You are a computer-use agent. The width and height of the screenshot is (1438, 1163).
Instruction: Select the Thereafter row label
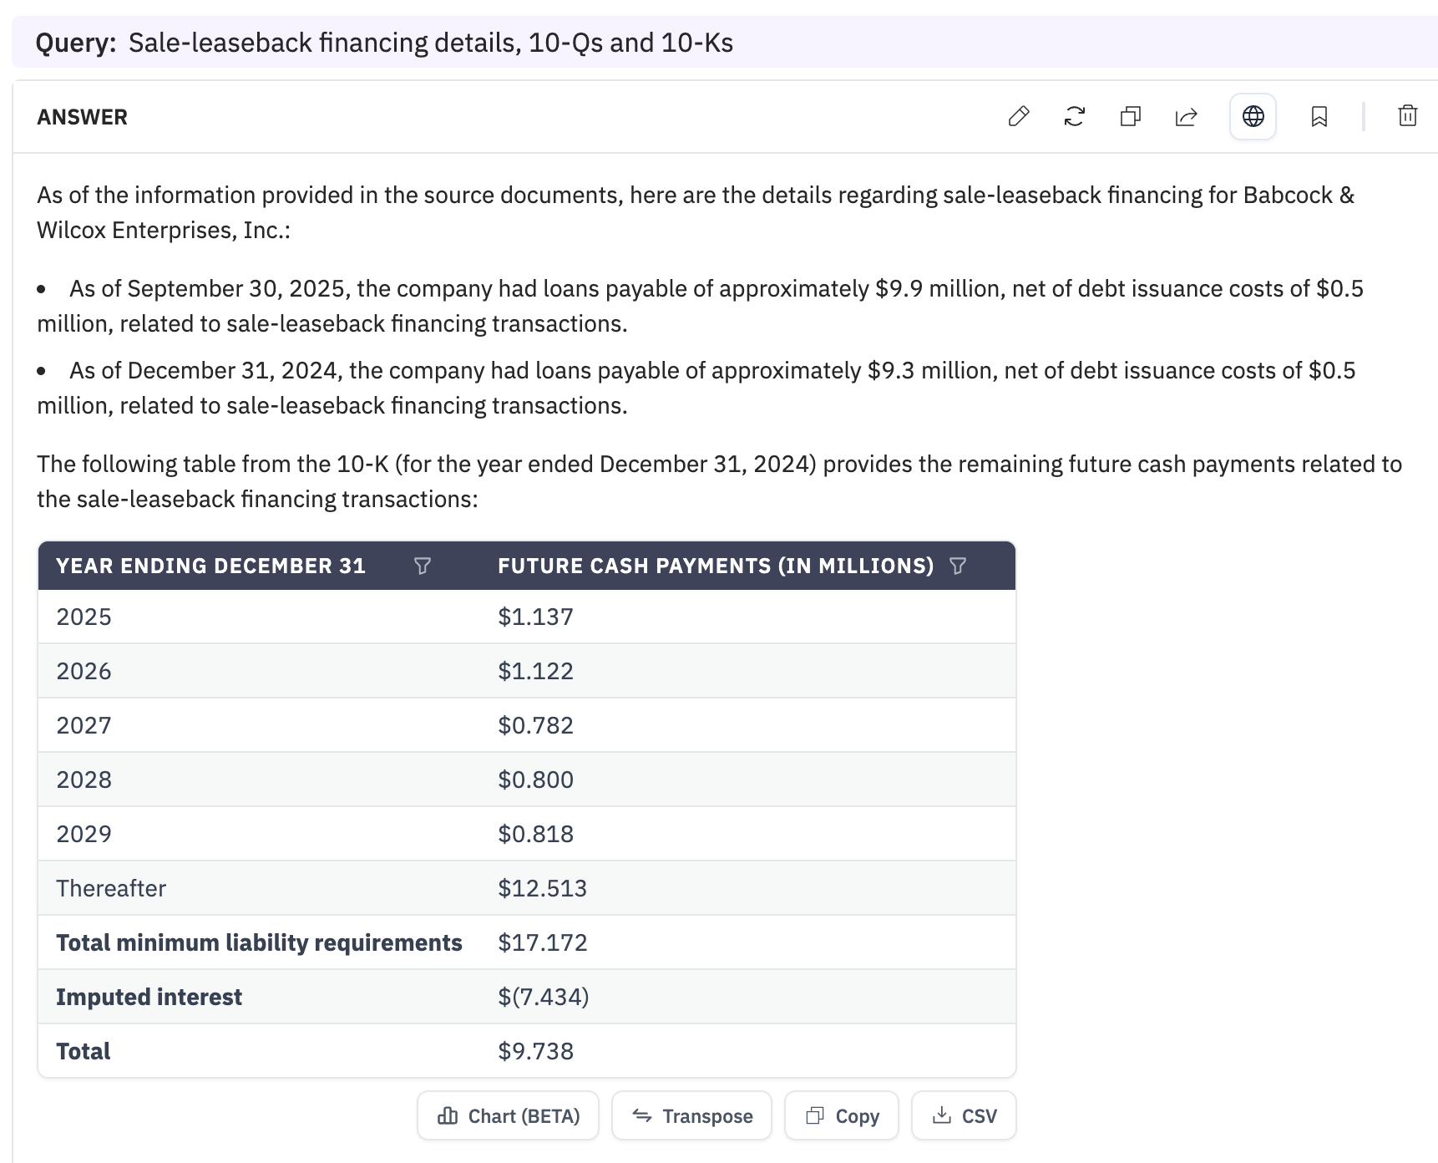111,888
